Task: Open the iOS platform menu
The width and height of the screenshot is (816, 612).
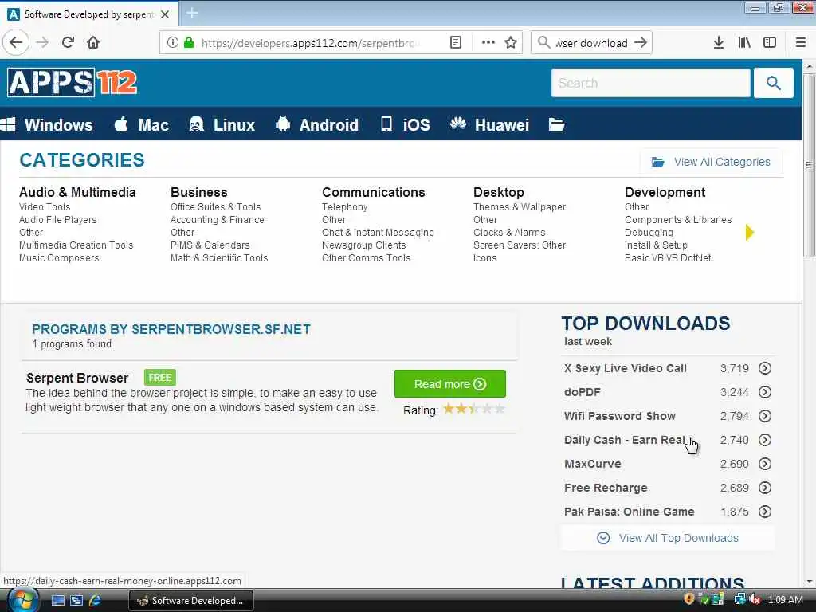Action: [406, 125]
